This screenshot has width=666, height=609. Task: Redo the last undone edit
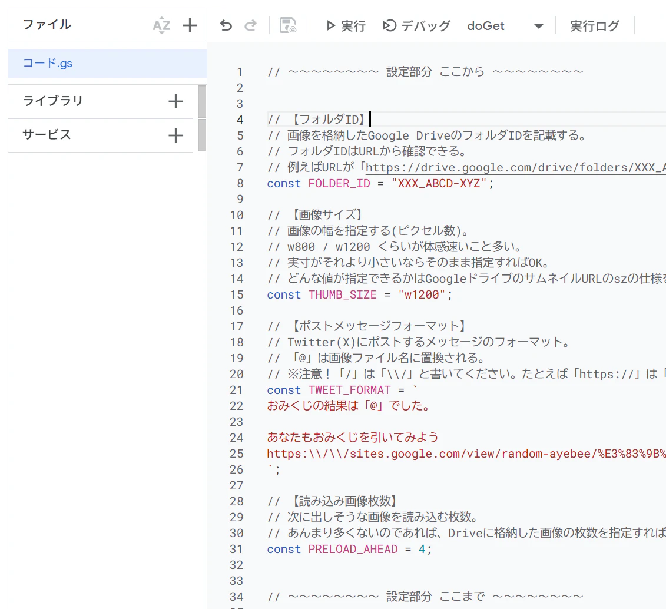(251, 26)
